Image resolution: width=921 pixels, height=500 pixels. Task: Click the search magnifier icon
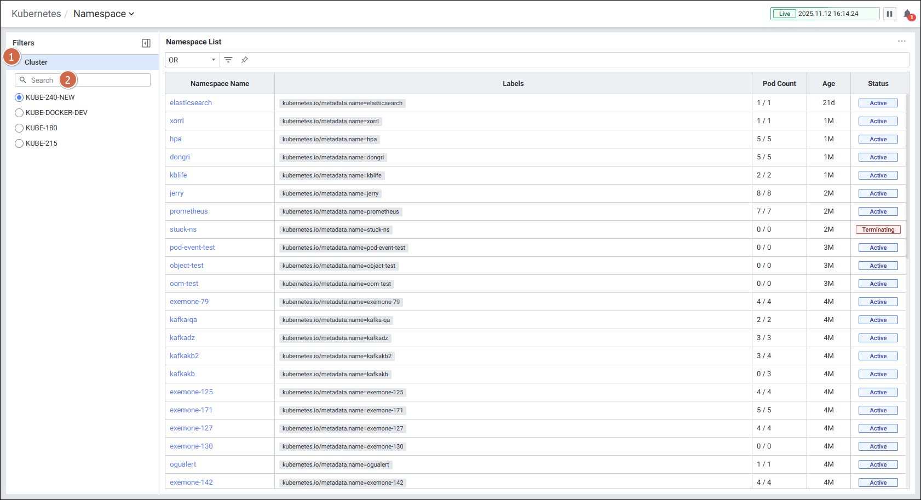pos(23,80)
